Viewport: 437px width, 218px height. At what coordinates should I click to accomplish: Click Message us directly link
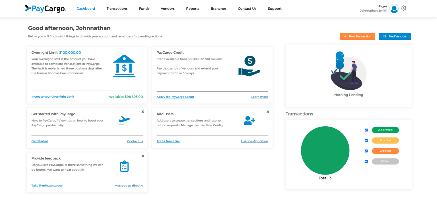tap(129, 185)
